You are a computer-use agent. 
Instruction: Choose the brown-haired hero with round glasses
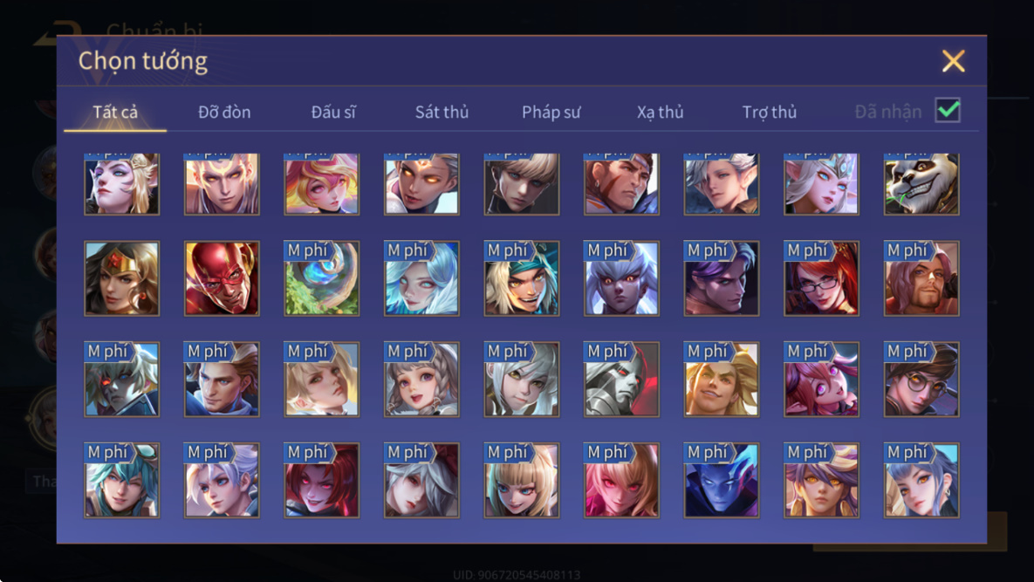[x=921, y=379]
